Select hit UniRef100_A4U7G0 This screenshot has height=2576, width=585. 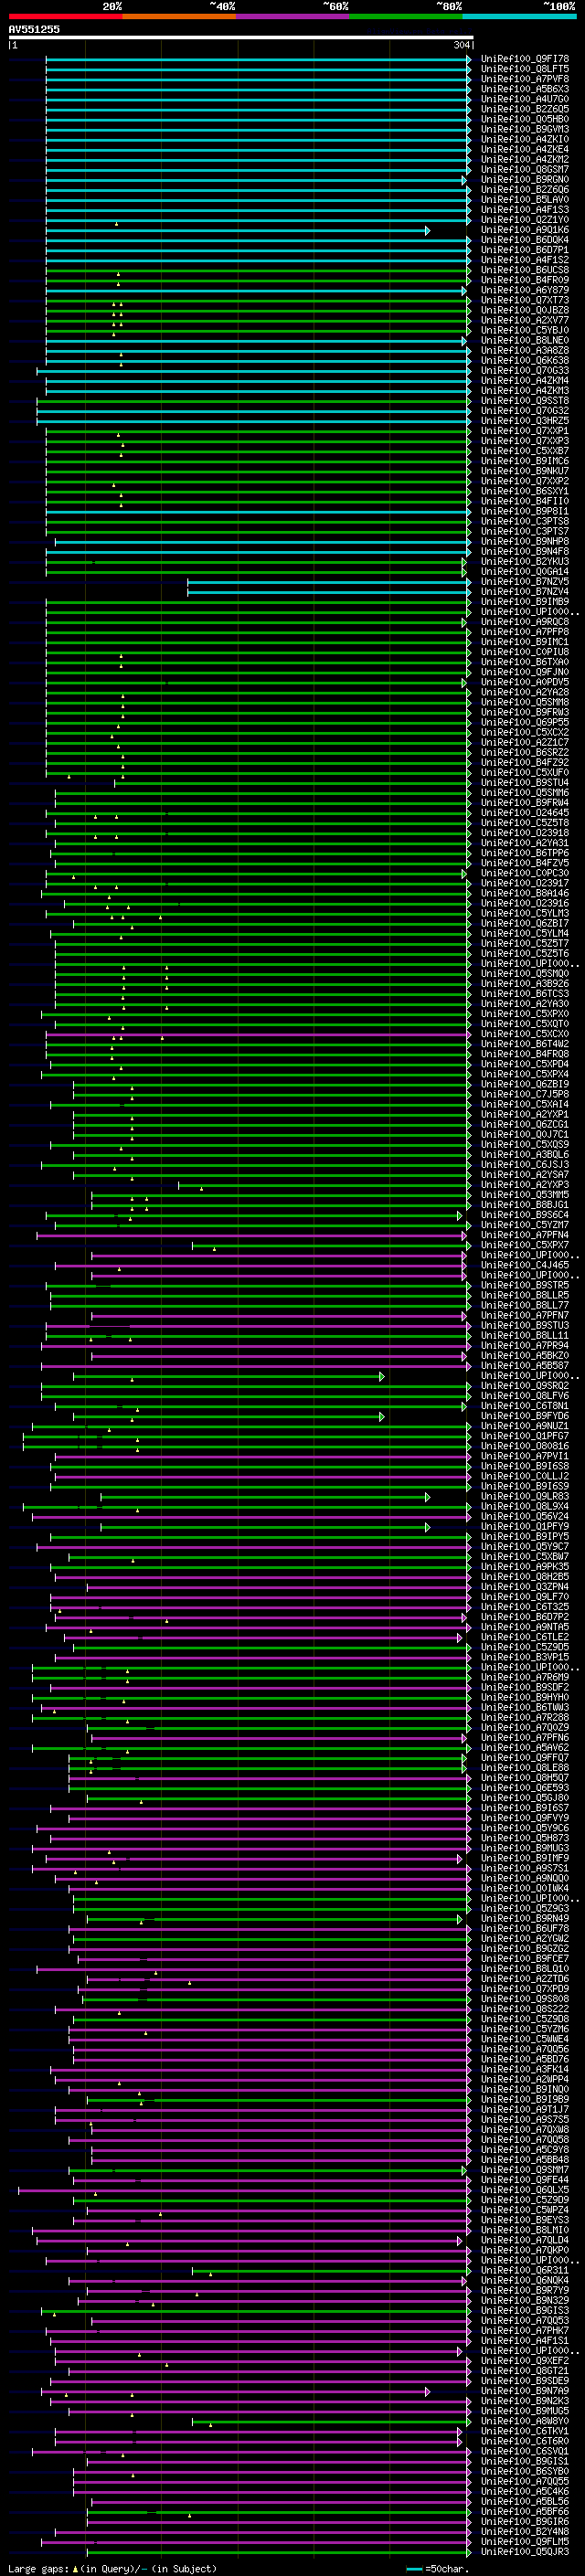(x=525, y=99)
